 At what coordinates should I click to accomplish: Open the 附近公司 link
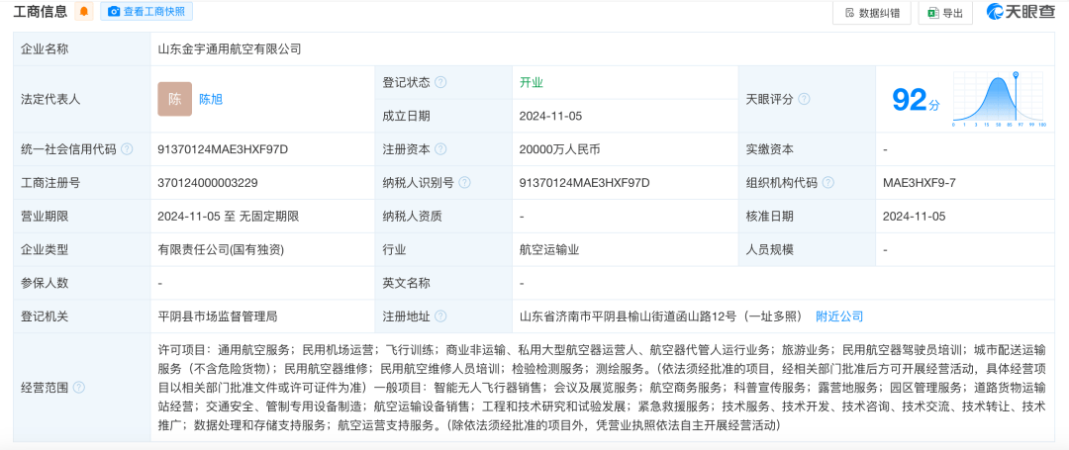839,316
